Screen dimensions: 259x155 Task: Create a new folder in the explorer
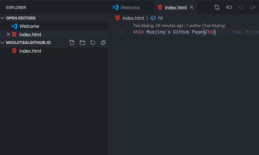pyautogui.click(x=82, y=42)
